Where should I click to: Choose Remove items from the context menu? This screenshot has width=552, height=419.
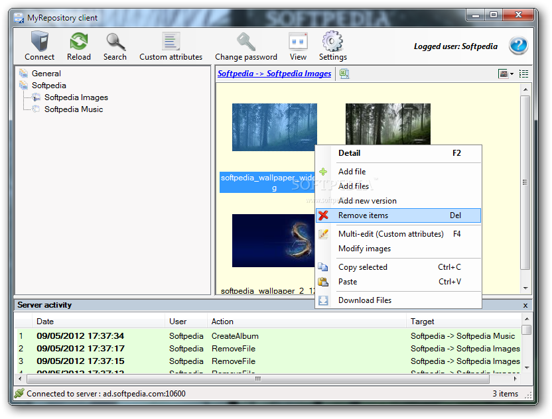point(399,215)
